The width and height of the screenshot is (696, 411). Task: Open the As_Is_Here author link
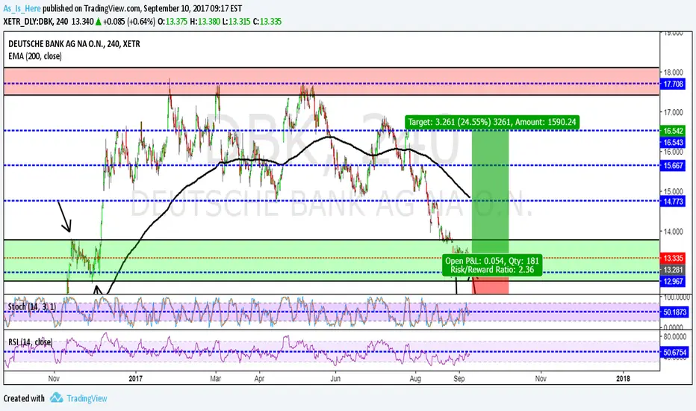(x=22, y=8)
